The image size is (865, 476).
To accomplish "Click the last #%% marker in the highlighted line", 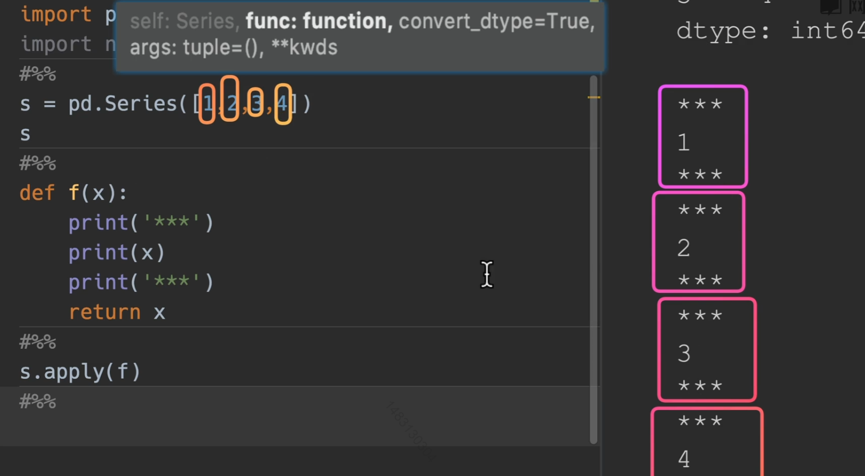I will coord(38,402).
